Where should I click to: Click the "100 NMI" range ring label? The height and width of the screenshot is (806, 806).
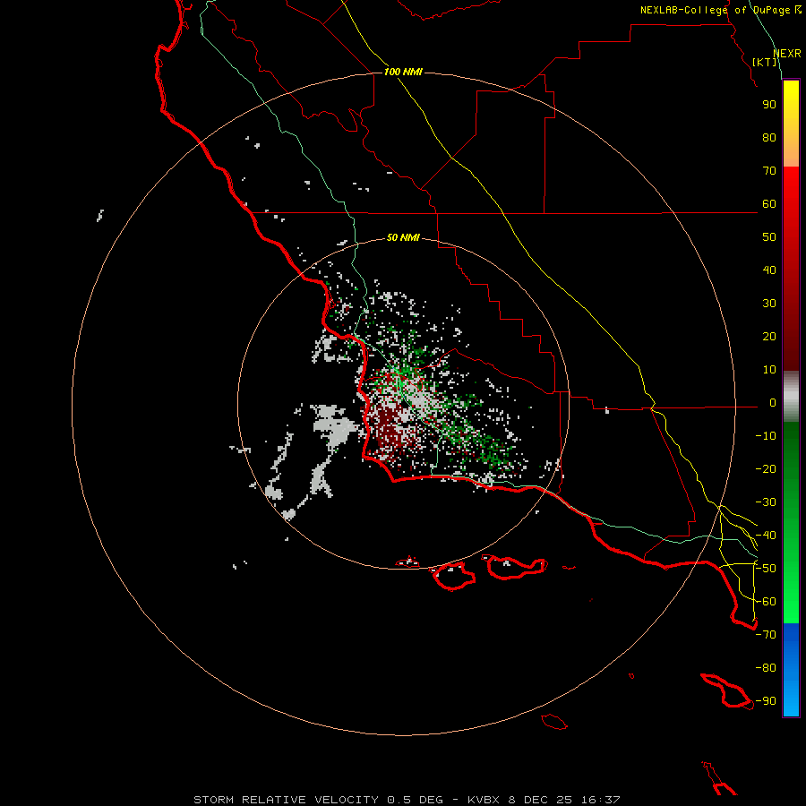tap(403, 72)
